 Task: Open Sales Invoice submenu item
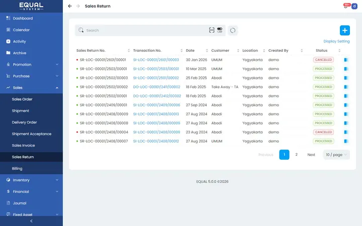[x=31, y=145]
